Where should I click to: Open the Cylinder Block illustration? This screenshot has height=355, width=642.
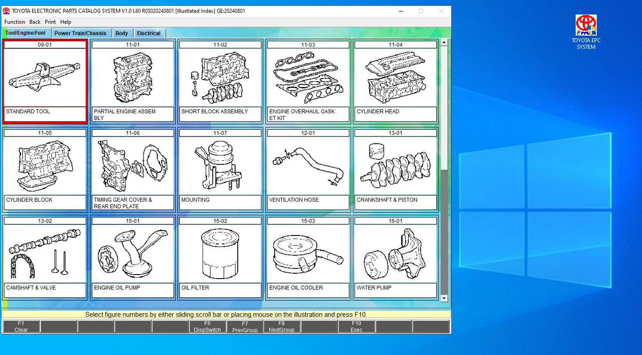[x=45, y=165]
